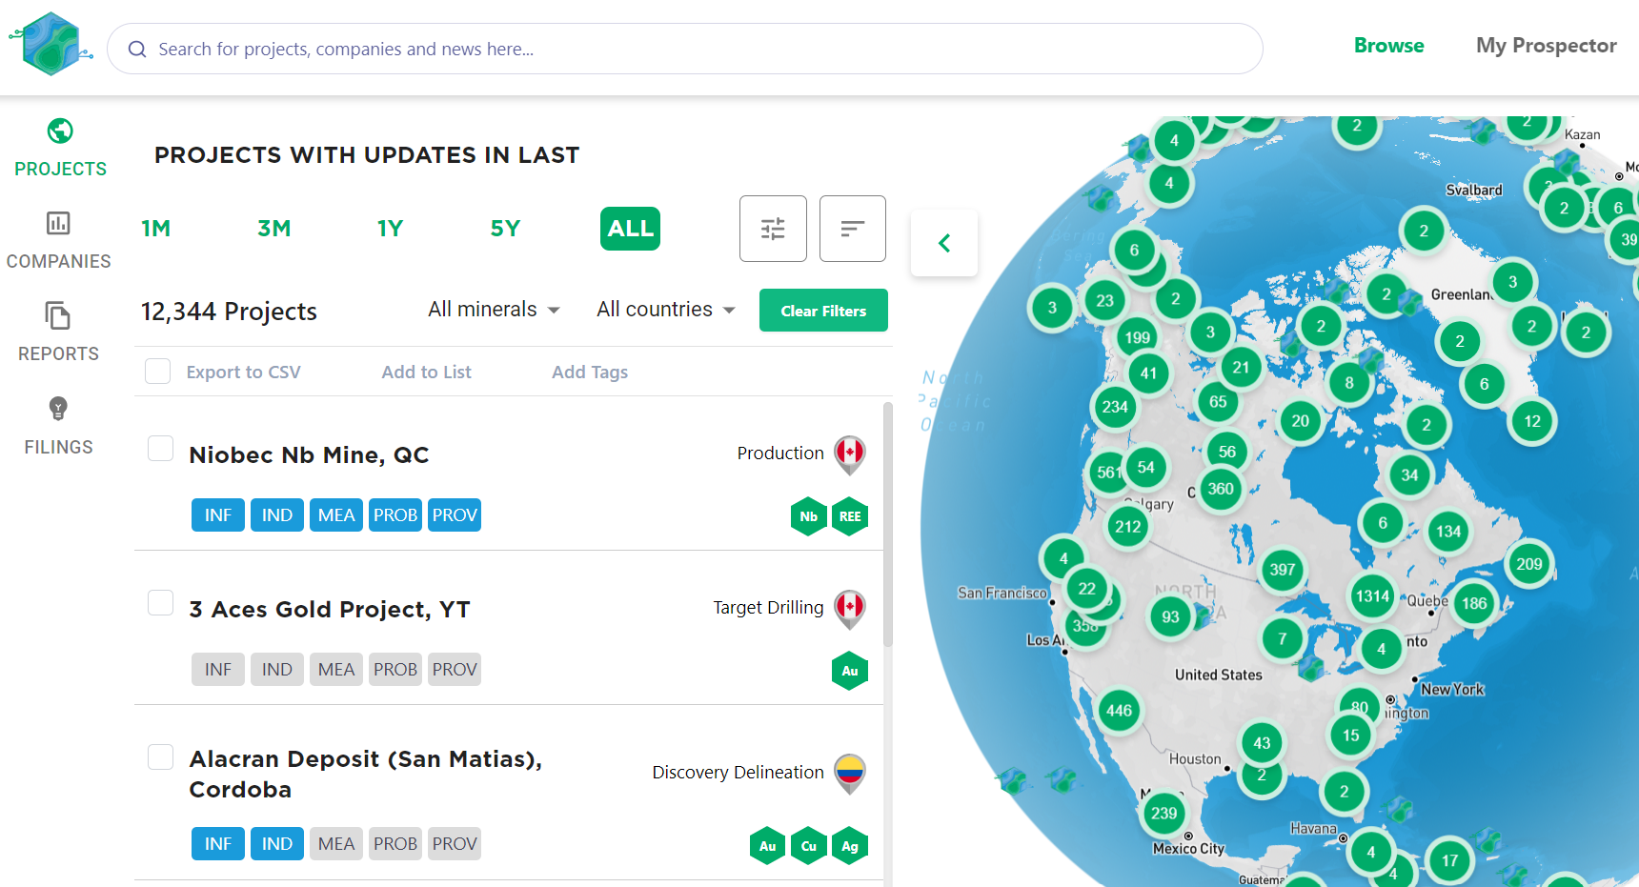The height and width of the screenshot is (887, 1639).
Task: Select the Niobec Nb Mine checkbox
Action: tap(161, 449)
